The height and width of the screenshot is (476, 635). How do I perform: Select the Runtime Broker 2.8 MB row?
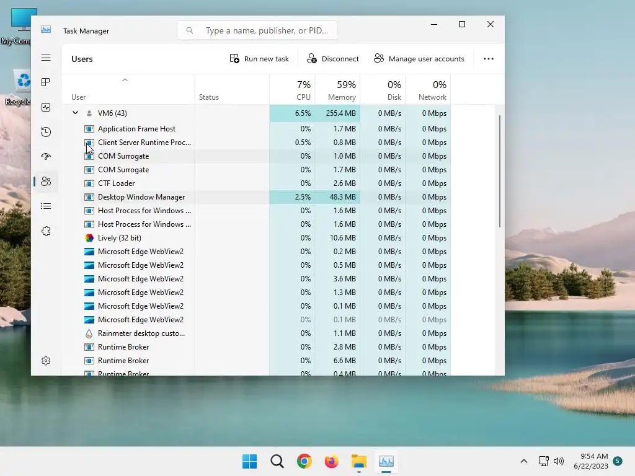click(x=256, y=347)
